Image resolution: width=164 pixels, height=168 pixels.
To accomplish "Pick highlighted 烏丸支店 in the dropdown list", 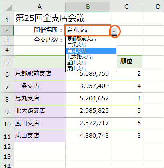I will [x=91, y=50].
